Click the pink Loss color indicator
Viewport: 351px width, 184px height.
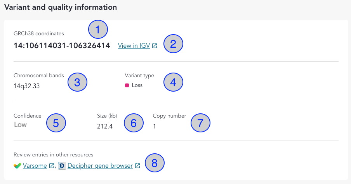click(x=127, y=85)
